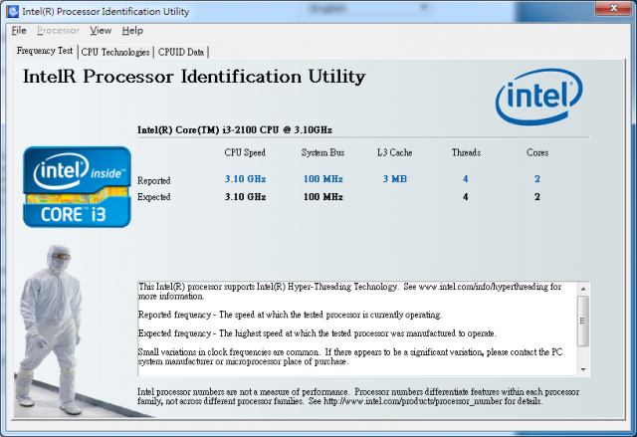Click the Intel logo at top right
637x437 pixels.
click(538, 97)
